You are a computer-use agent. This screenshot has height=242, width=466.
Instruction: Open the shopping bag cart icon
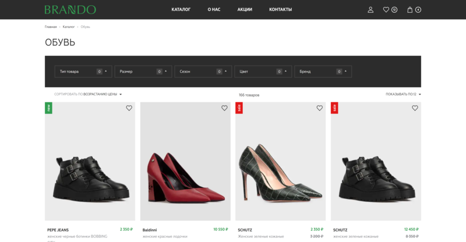coord(410,10)
